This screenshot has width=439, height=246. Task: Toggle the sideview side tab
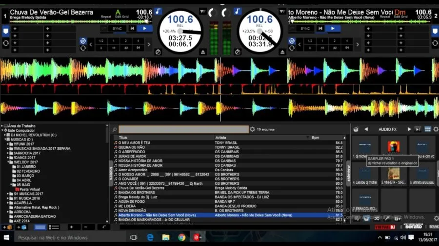348,173
